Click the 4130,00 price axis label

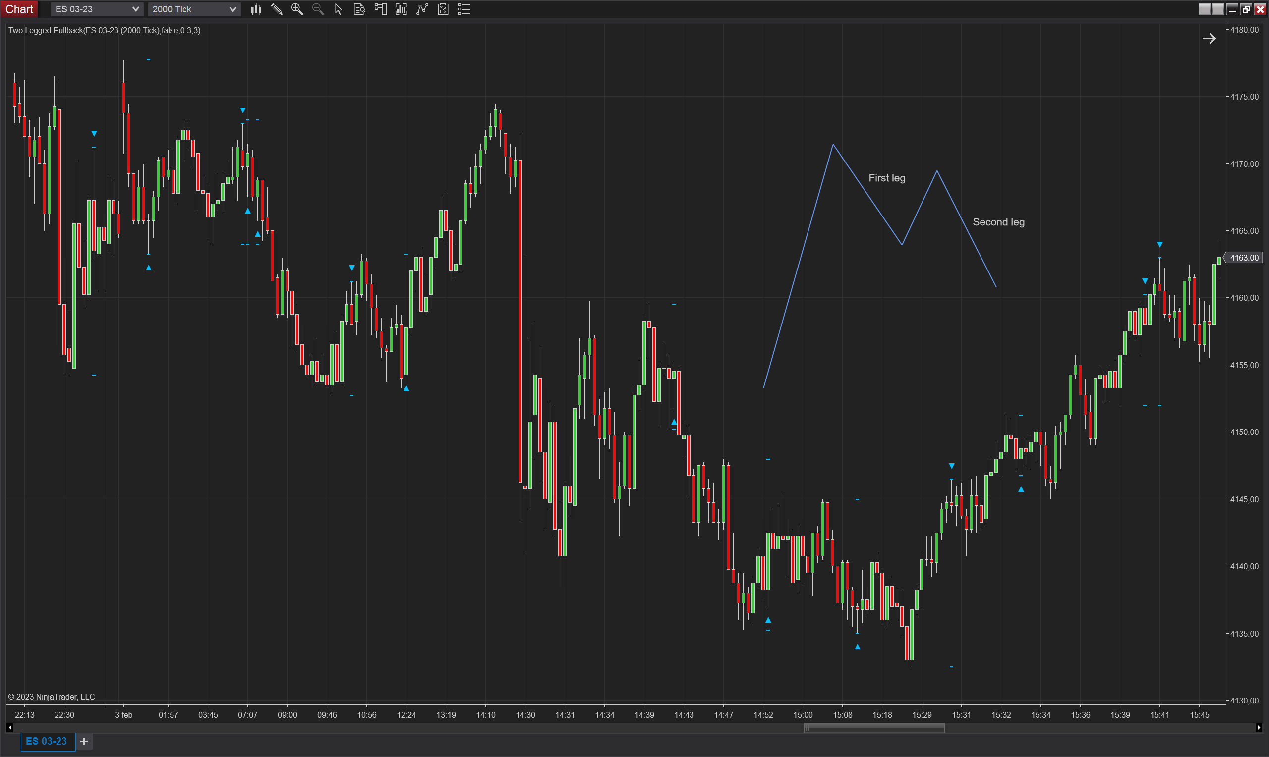coord(1244,701)
